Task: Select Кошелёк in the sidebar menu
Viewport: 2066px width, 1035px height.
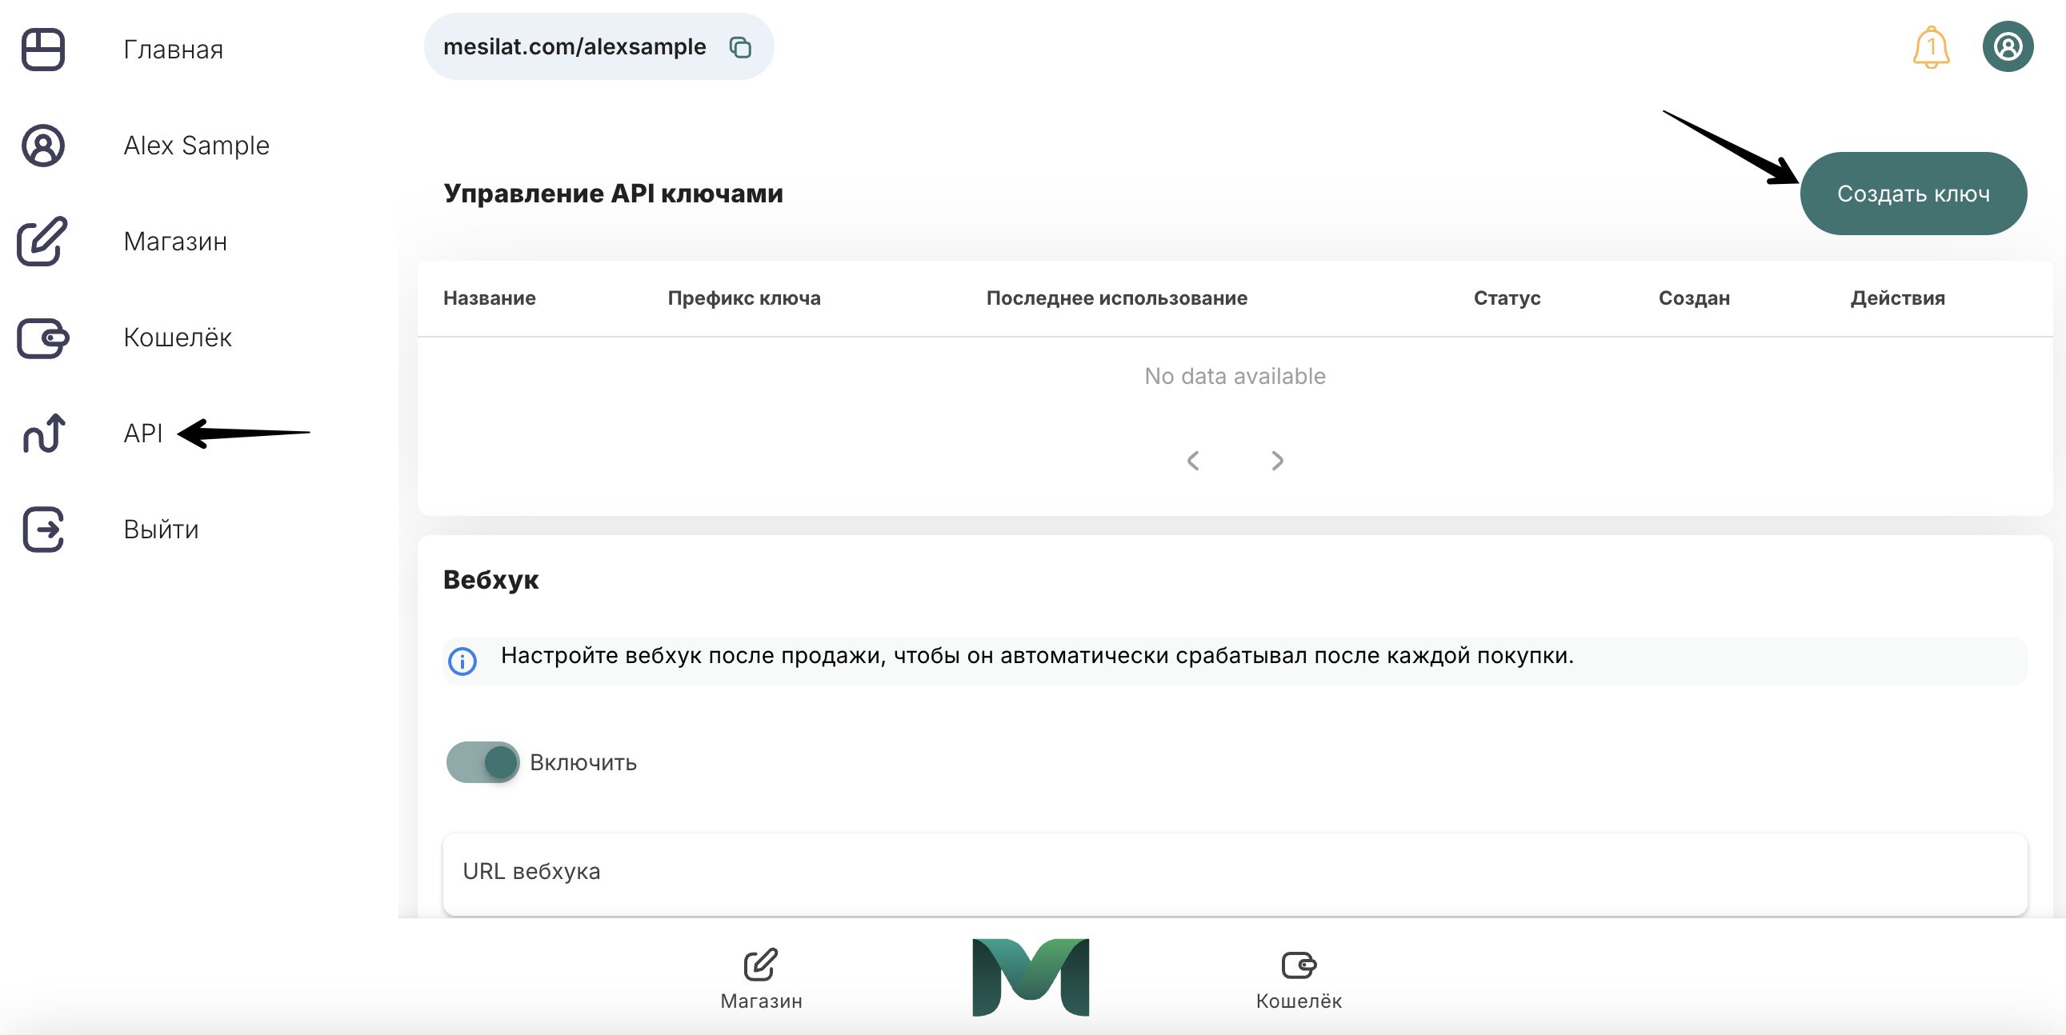Action: 178,338
